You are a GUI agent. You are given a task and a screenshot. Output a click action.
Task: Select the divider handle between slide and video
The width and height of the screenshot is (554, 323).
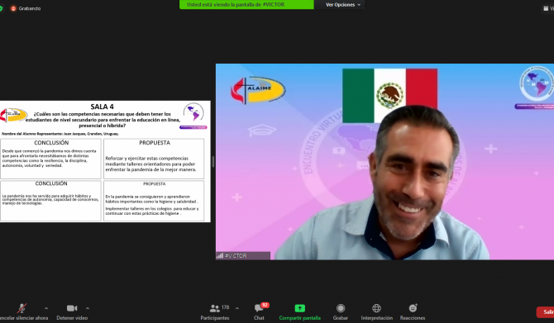click(213, 161)
